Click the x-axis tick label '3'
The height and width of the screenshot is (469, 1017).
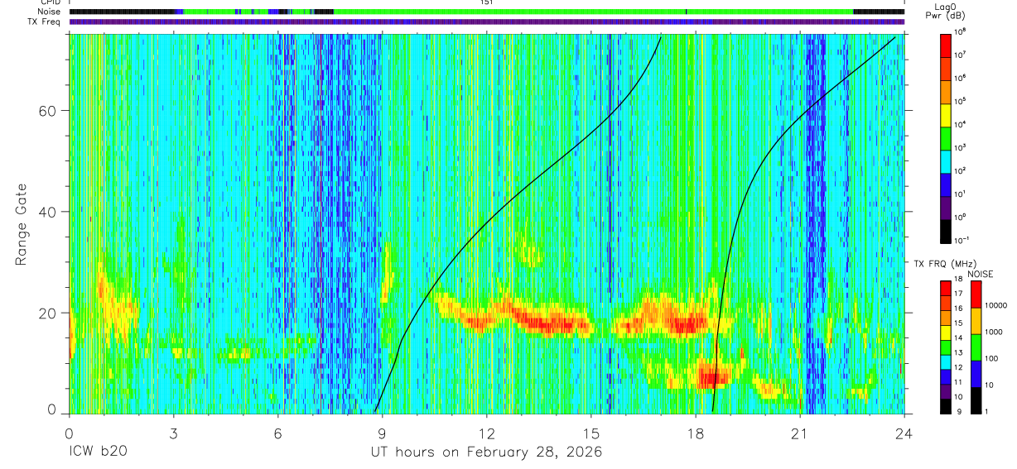coord(173,433)
